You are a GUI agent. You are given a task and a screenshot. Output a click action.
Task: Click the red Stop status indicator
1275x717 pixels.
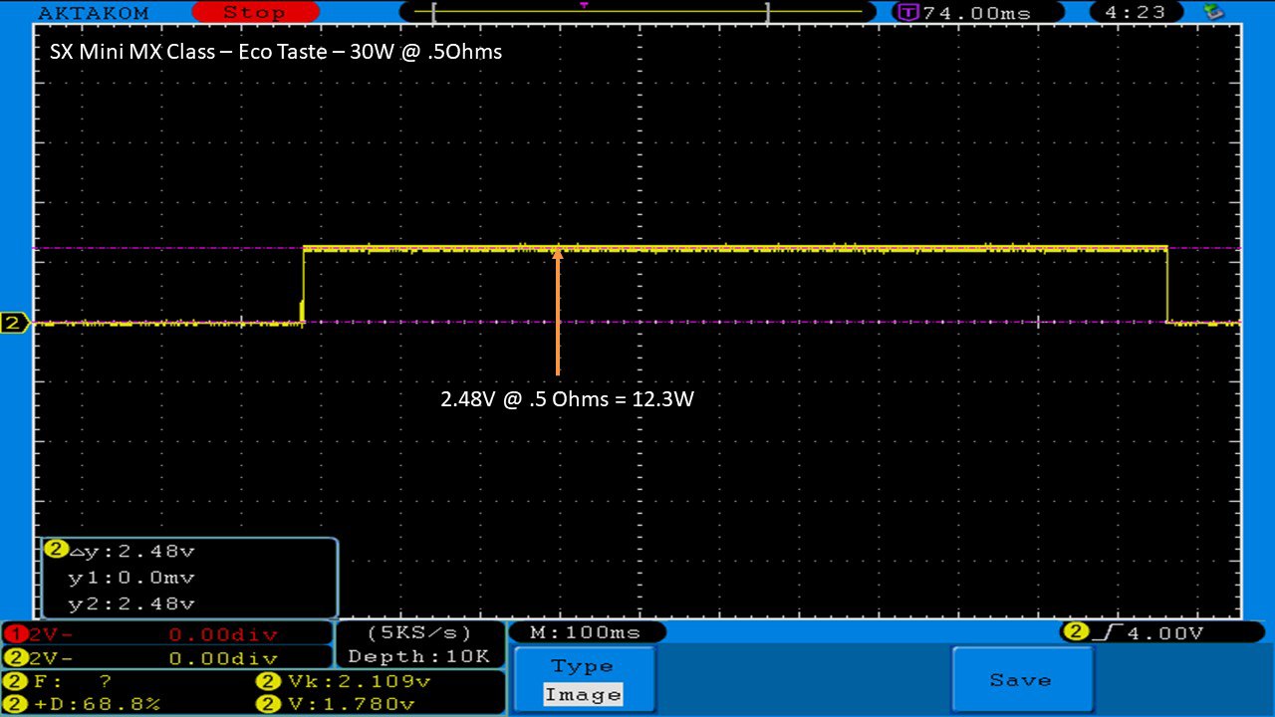click(x=253, y=12)
